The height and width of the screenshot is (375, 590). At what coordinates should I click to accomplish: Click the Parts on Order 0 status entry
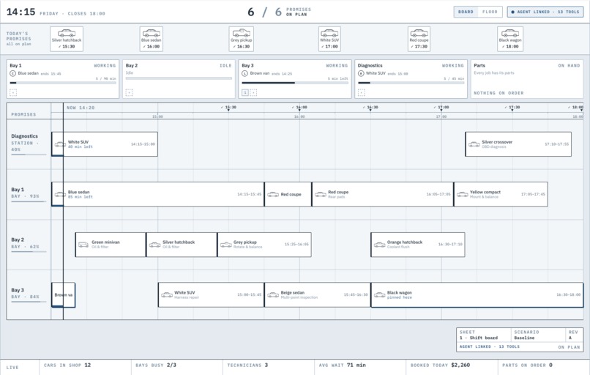[x=543, y=365]
